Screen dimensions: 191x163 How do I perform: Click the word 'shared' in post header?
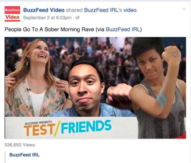point(74,10)
